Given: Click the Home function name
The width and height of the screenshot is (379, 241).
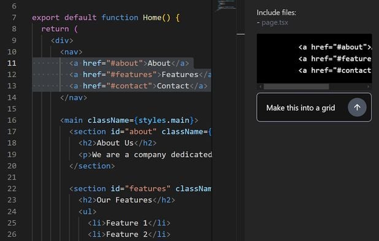Looking at the screenshot, I should coord(152,18).
